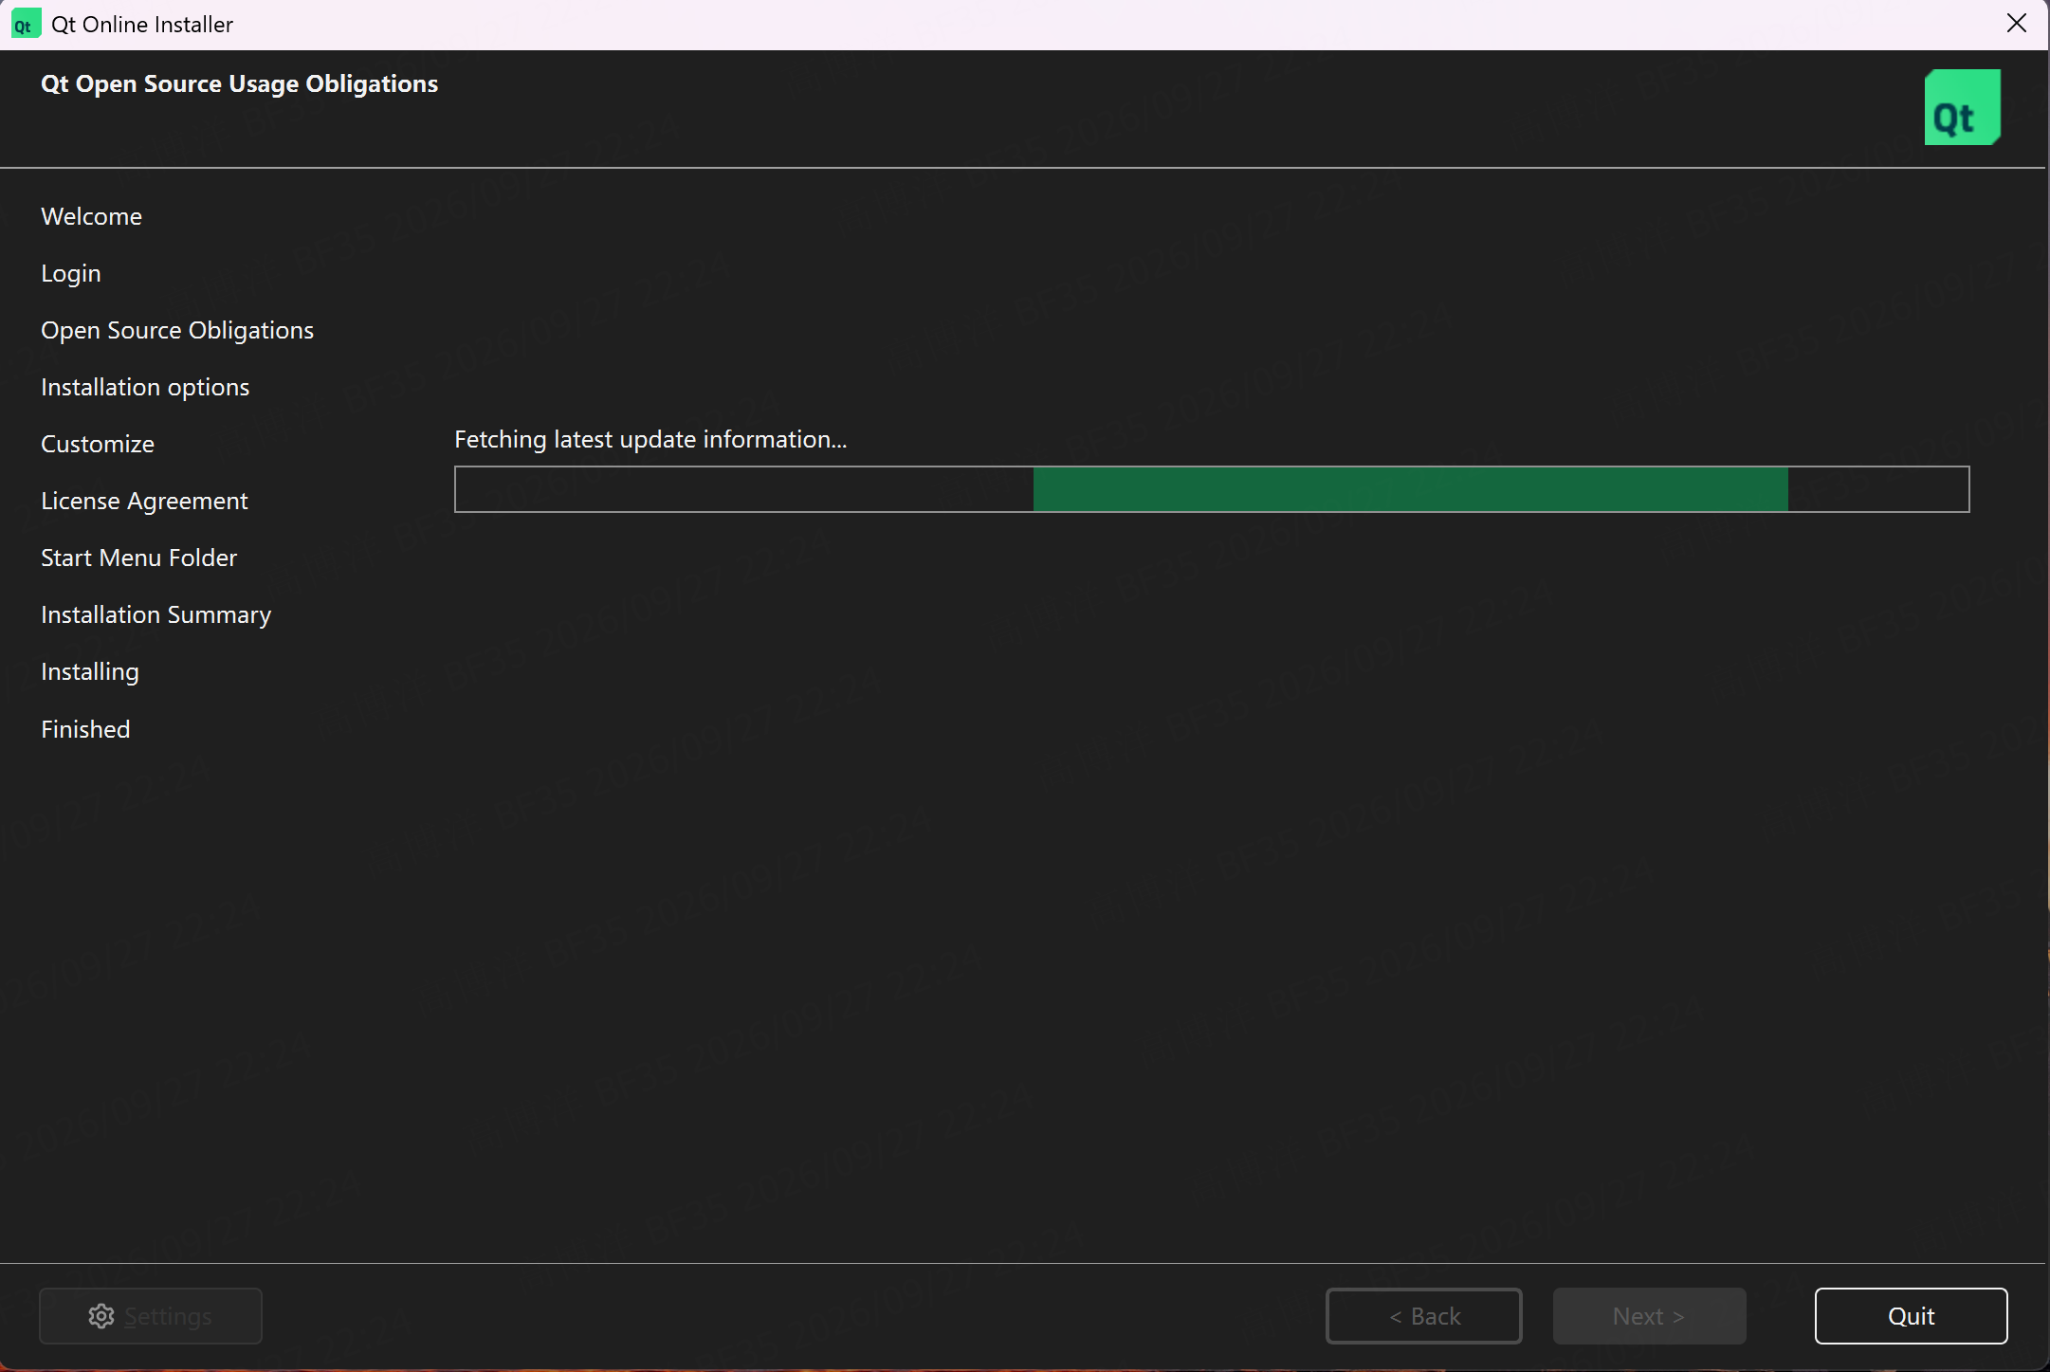Select the Installation options step

point(145,387)
